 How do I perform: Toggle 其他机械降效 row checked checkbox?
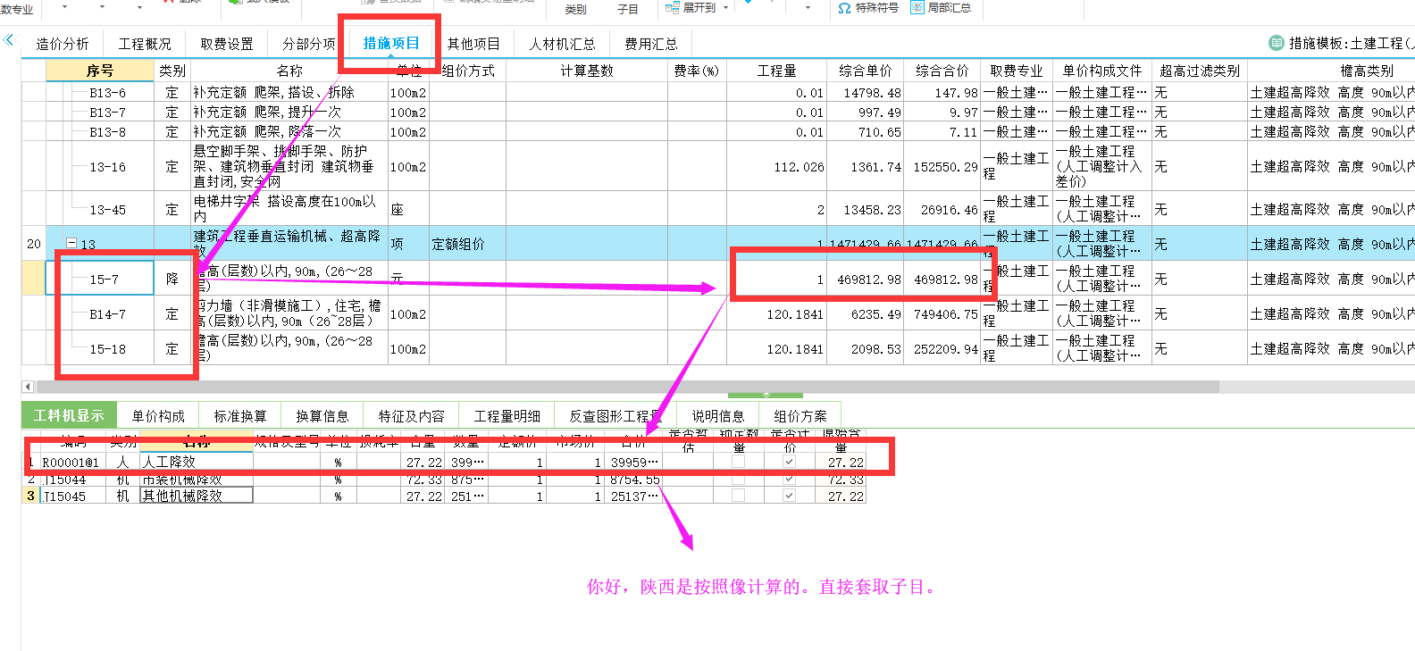click(789, 496)
